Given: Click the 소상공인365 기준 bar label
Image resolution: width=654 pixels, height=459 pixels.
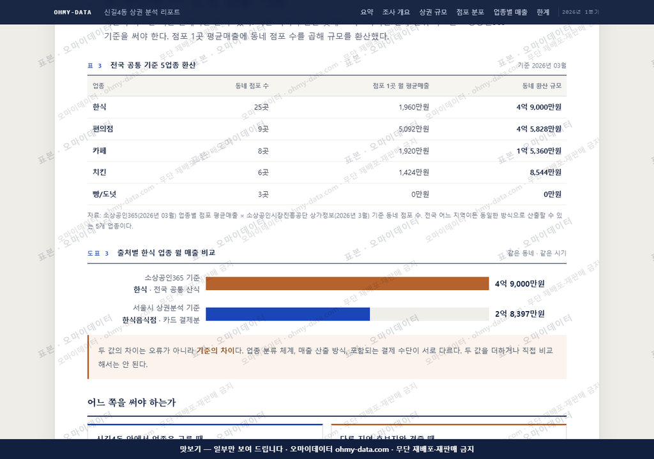Looking at the screenshot, I should click(x=172, y=277).
